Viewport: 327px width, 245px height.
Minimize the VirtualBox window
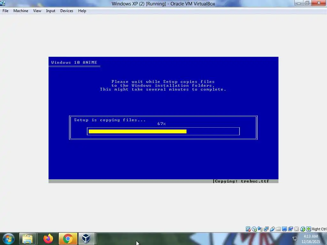(x=299, y=3)
